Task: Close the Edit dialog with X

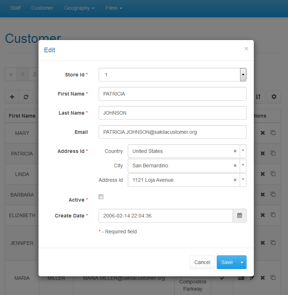Action: click(x=246, y=49)
